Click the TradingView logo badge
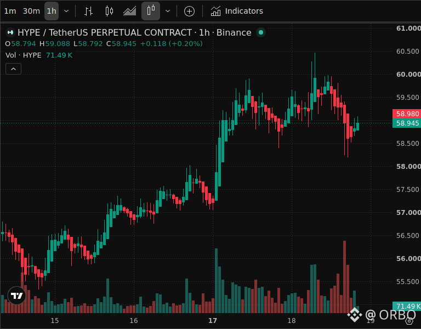Screen dimensions: 421x329 [16, 296]
